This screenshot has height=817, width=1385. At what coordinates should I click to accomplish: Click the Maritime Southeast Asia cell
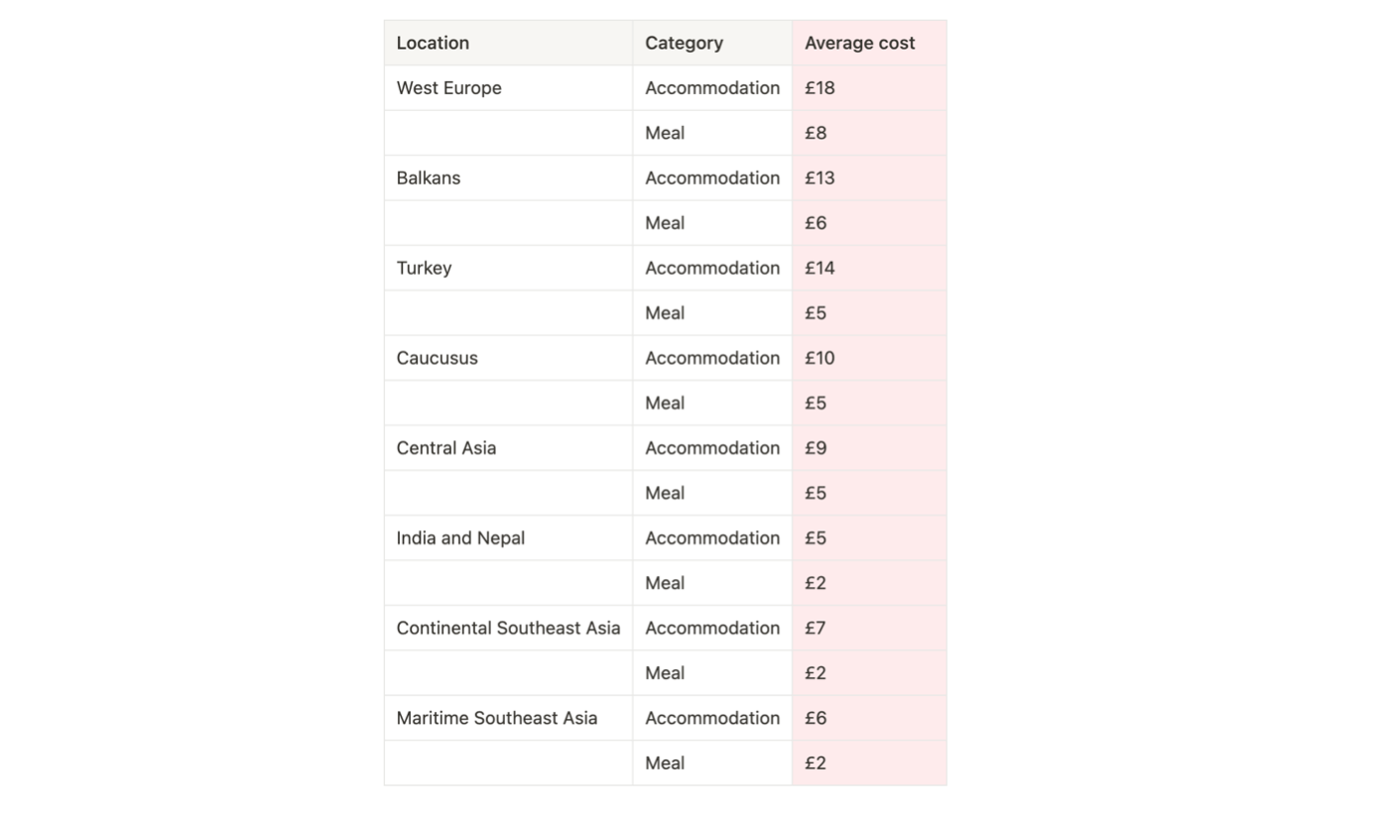tap(508, 718)
